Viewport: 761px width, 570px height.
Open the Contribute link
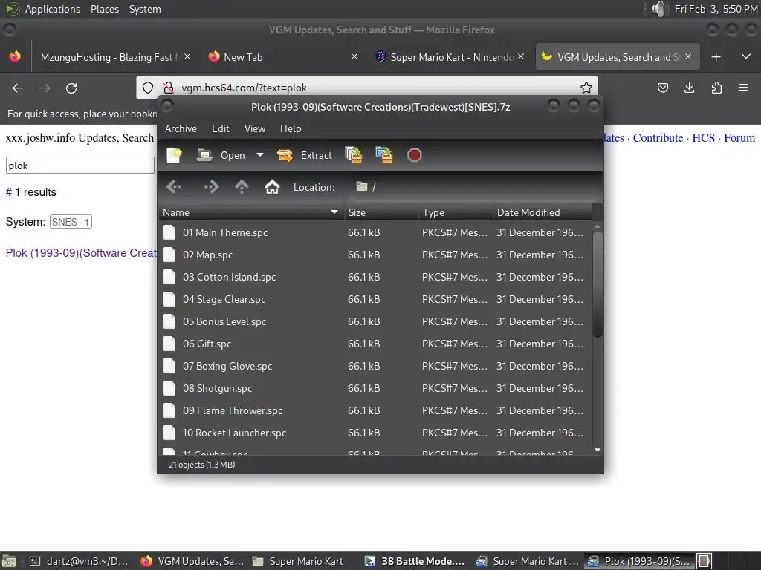(x=658, y=137)
